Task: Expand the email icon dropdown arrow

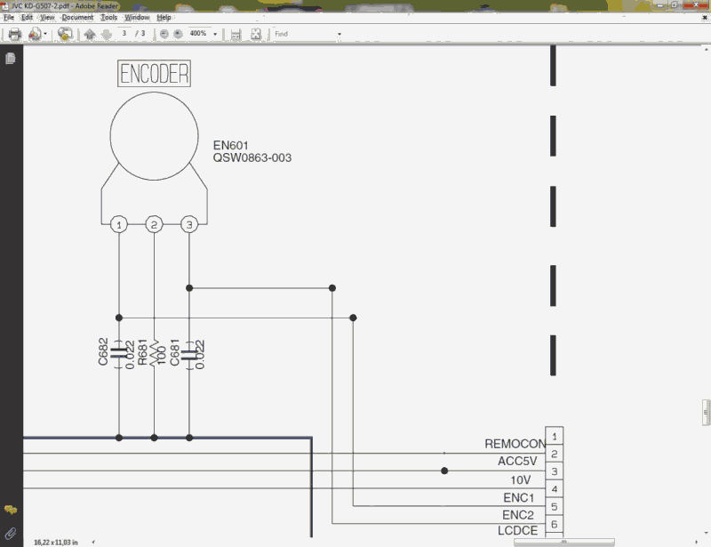Action: pos(45,34)
